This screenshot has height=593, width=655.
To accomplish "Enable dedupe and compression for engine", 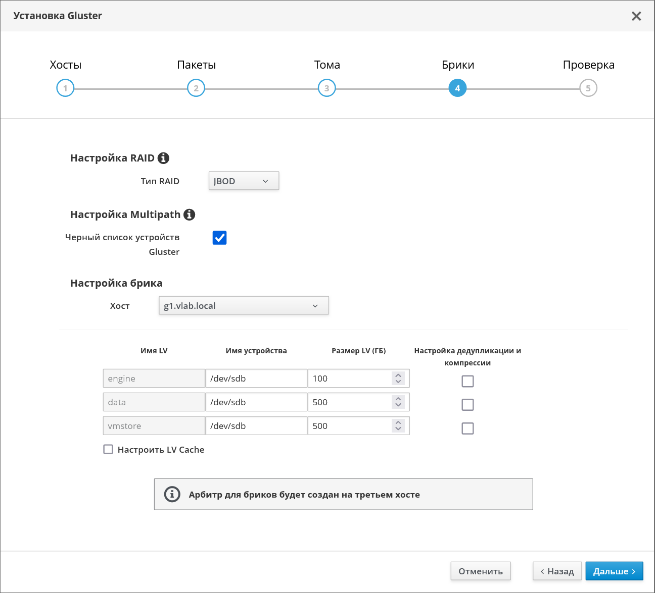I will (468, 381).
